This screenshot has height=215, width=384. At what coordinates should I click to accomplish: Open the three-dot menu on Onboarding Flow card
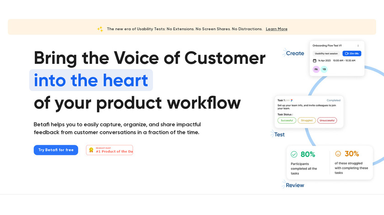click(x=358, y=46)
